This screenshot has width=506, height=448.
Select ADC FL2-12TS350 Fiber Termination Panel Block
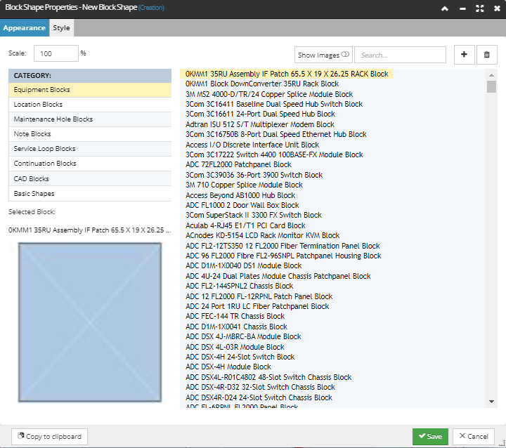[x=283, y=246]
